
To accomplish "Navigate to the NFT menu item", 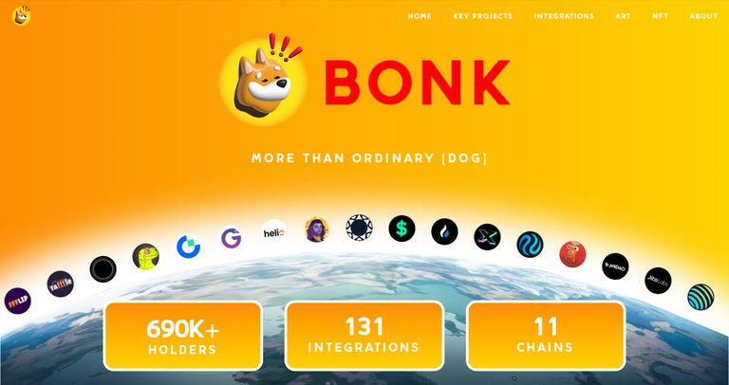I will click(661, 16).
